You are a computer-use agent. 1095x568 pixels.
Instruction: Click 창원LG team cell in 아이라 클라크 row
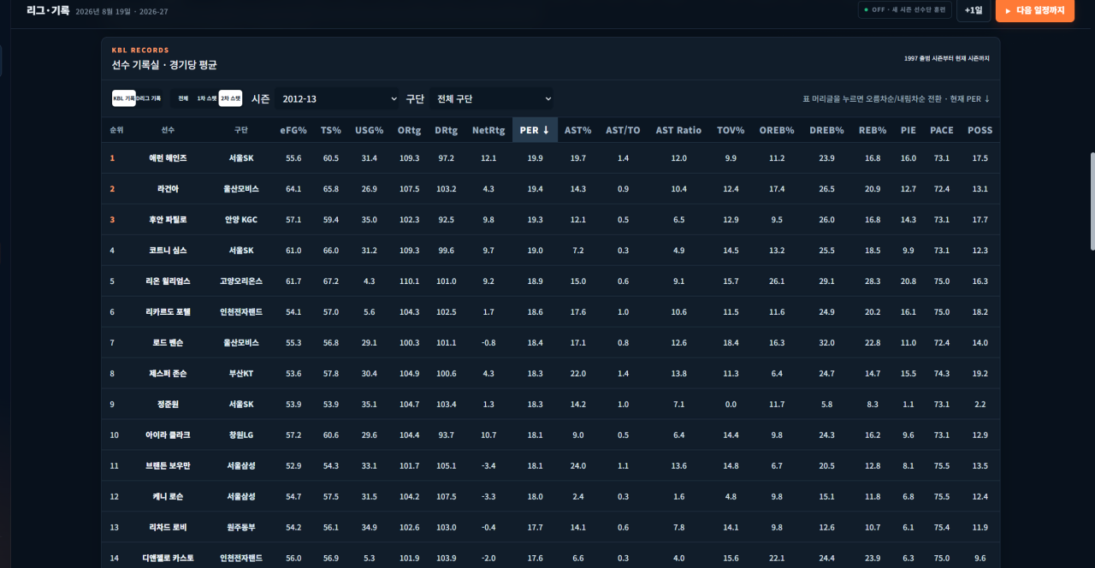pos(241,435)
